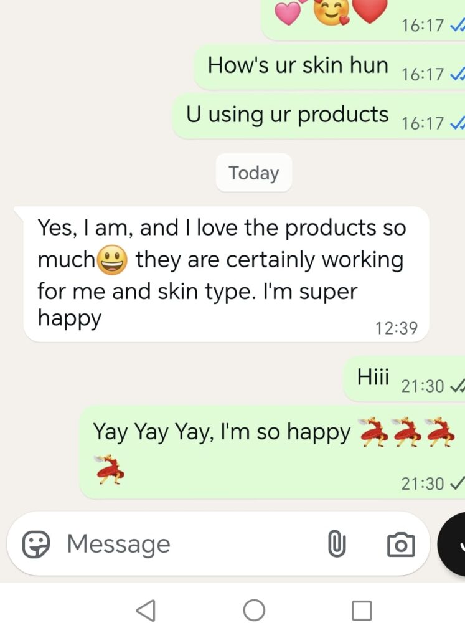Tap the recent apps square button
465x638 pixels.
[362, 611]
